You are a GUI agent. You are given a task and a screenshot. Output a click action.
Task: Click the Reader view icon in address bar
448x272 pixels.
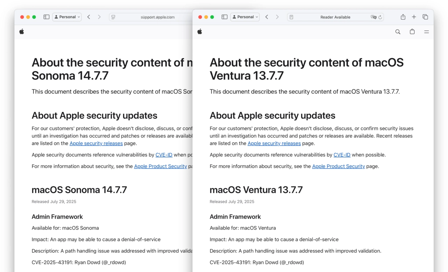point(291,17)
